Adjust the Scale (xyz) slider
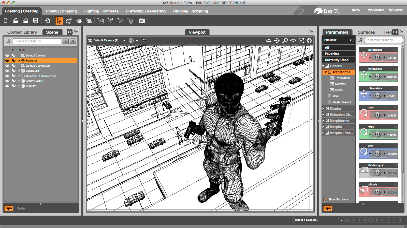The width and height of the screenshot is (407, 228). point(377,173)
